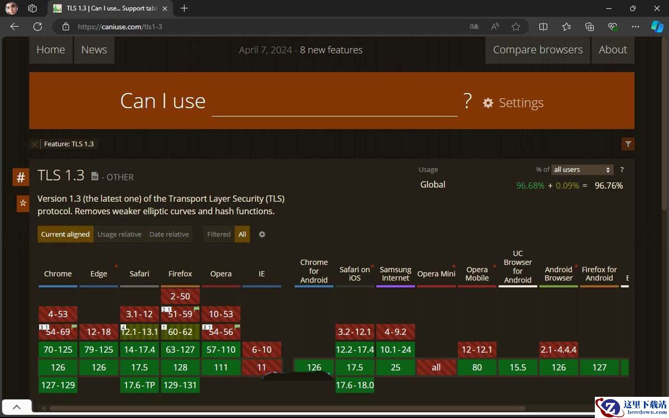Open browser essentials heart icon
This screenshot has height=418, width=669.
(613, 26)
